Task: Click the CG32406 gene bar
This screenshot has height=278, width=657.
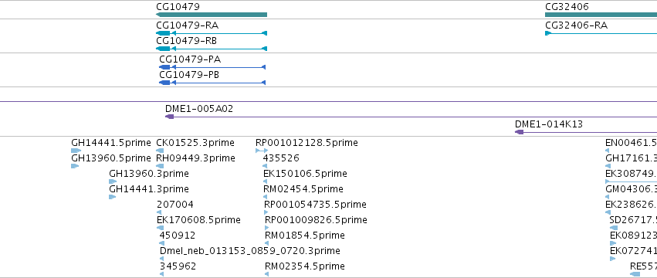Action: [x=601, y=15]
